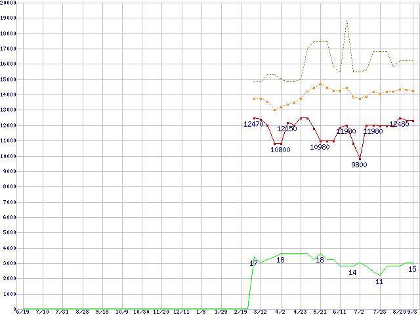Click the 10980 value label
The height and width of the screenshot is (315, 420).
pos(320,147)
